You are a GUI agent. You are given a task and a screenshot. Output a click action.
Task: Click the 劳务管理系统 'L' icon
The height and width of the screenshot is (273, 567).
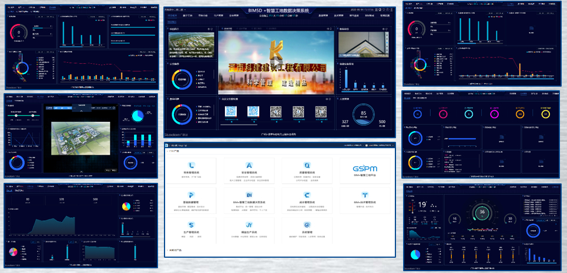pyautogui.click(x=192, y=165)
